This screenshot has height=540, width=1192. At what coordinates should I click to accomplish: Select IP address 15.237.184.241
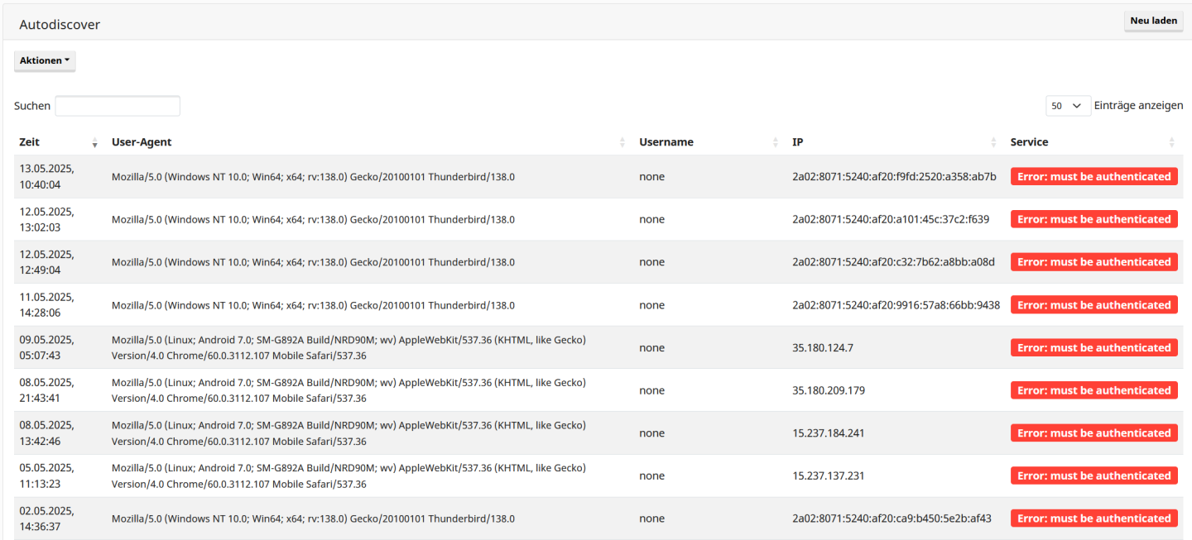828,433
